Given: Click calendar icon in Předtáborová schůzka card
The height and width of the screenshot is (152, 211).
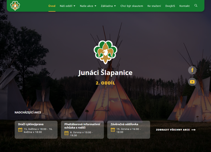Looking at the screenshot, I should pos(66,133).
